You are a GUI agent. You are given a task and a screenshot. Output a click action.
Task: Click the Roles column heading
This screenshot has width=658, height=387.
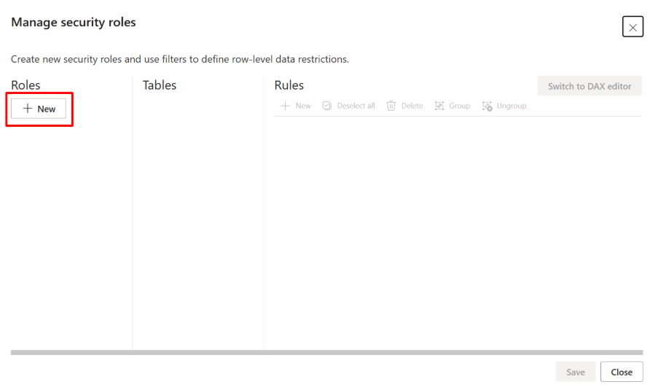(x=26, y=85)
